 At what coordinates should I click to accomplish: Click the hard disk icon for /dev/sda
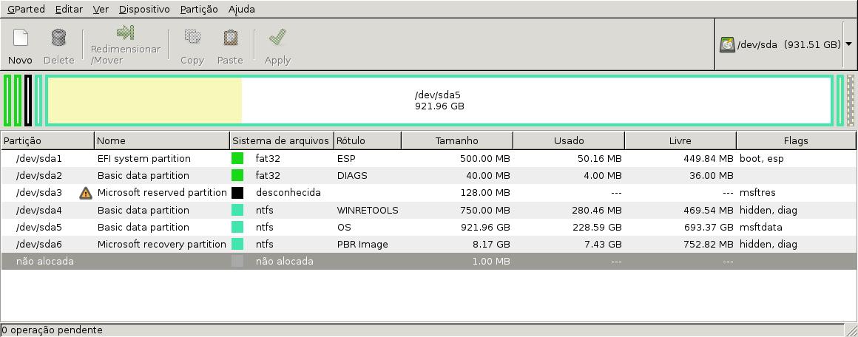click(x=727, y=44)
